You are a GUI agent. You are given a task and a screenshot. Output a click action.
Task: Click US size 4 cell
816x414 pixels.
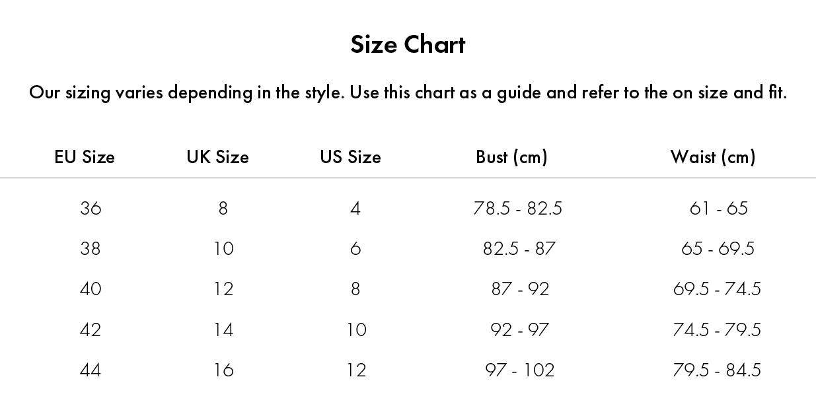click(x=355, y=209)
